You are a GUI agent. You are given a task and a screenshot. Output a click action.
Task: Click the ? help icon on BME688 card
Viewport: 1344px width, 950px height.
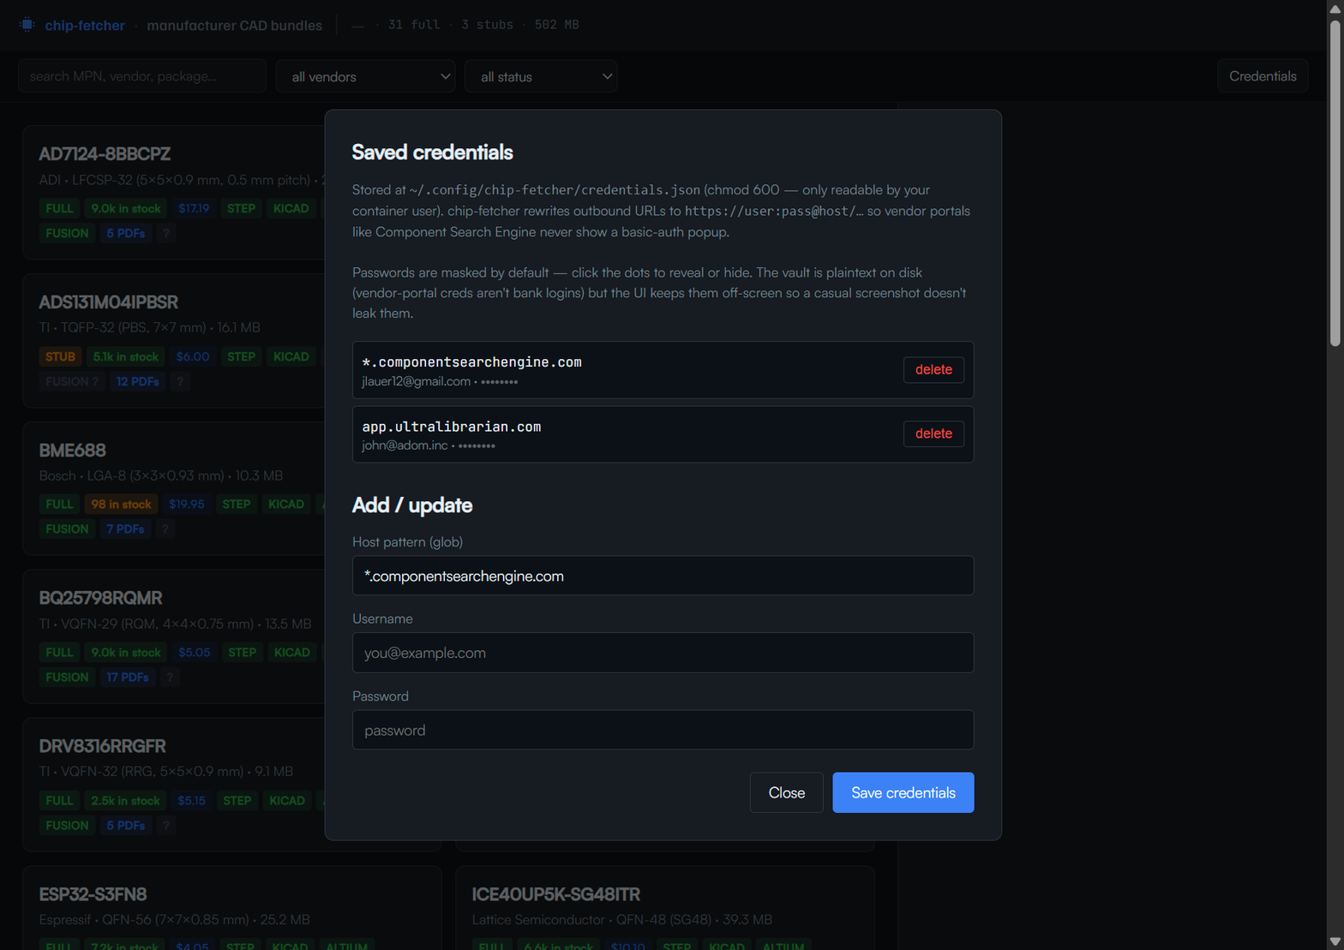(165, 529)
